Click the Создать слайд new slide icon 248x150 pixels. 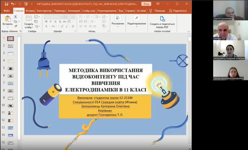(x=28, y=19)
